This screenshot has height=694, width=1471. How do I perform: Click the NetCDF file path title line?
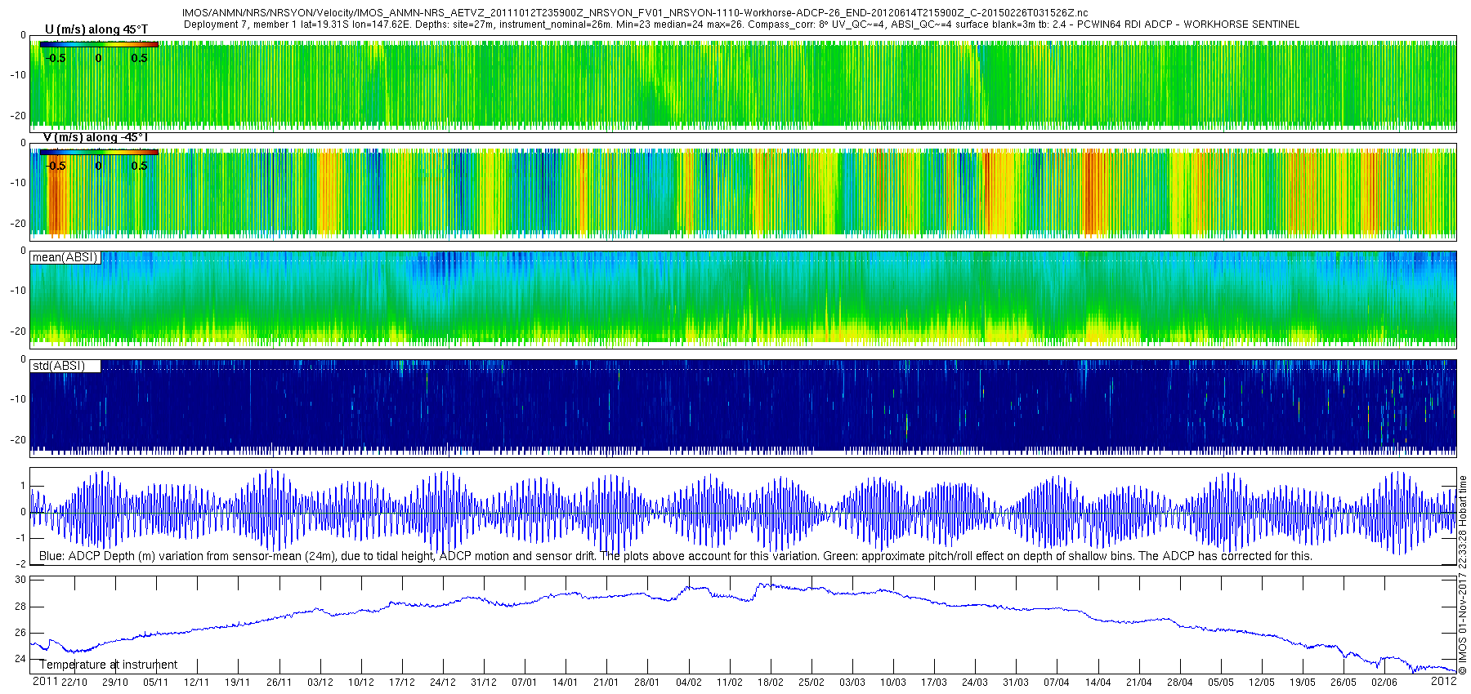click(635, 13)
